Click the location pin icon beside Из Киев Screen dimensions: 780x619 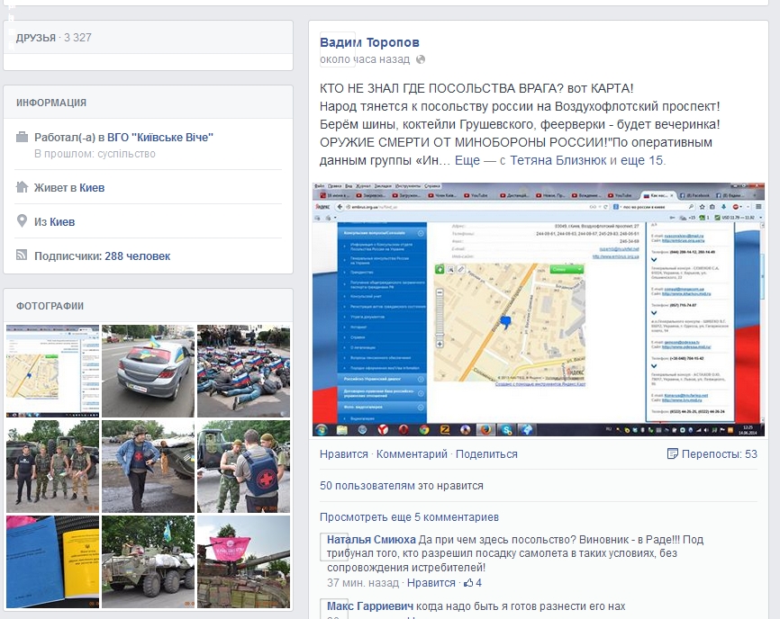tap(22, 221)
